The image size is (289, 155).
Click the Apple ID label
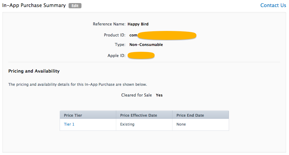pyautogui.click(x=116, y=55)
